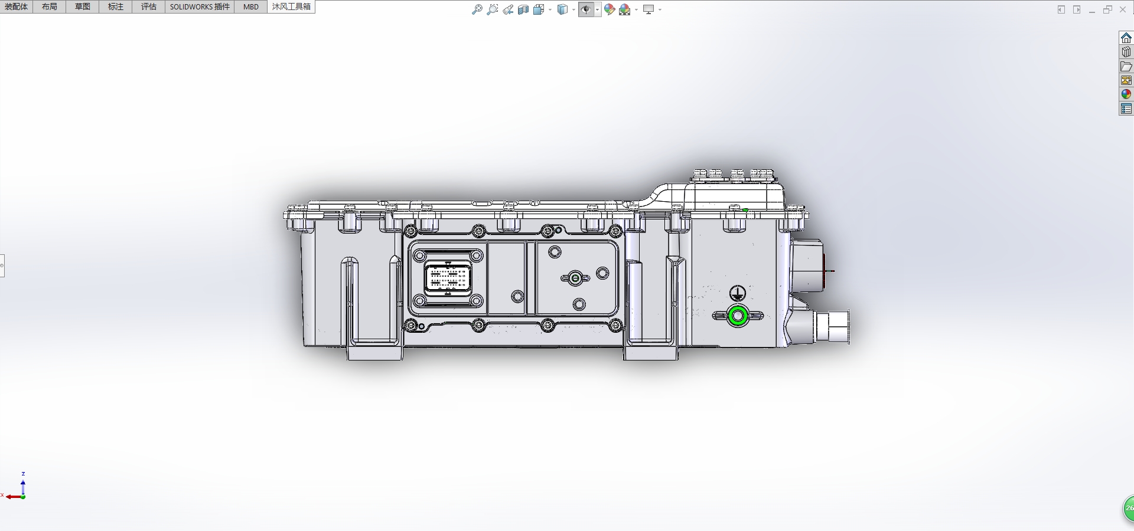Select the Zoom to Area tool
1134x531 pixels.
pyautogui.click(x=492, y=9)
